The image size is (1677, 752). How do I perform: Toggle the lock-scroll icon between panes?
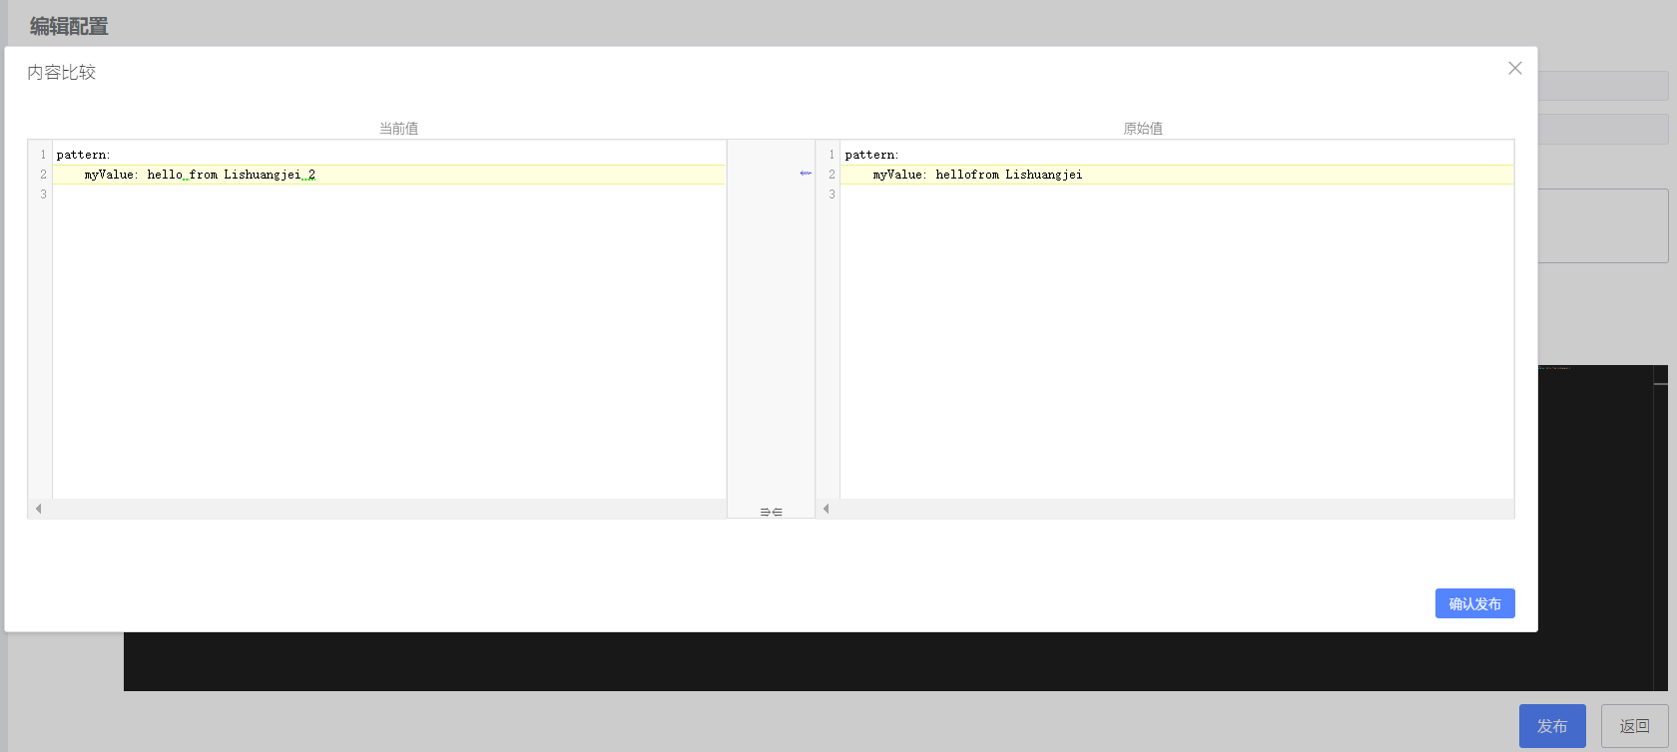771,512
